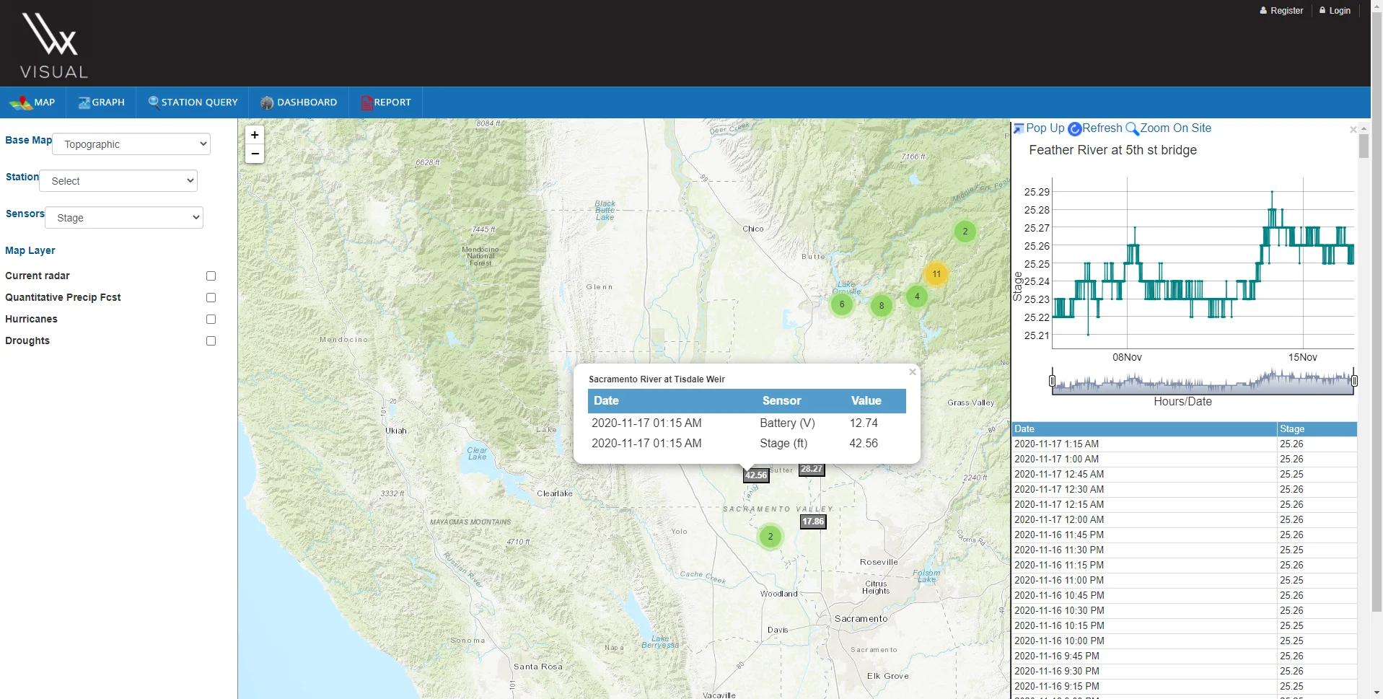Click the '2020-11-17 12:45 AM' table row
This screenshot has height=699, width=1383.
click(x=1185, y=475)
